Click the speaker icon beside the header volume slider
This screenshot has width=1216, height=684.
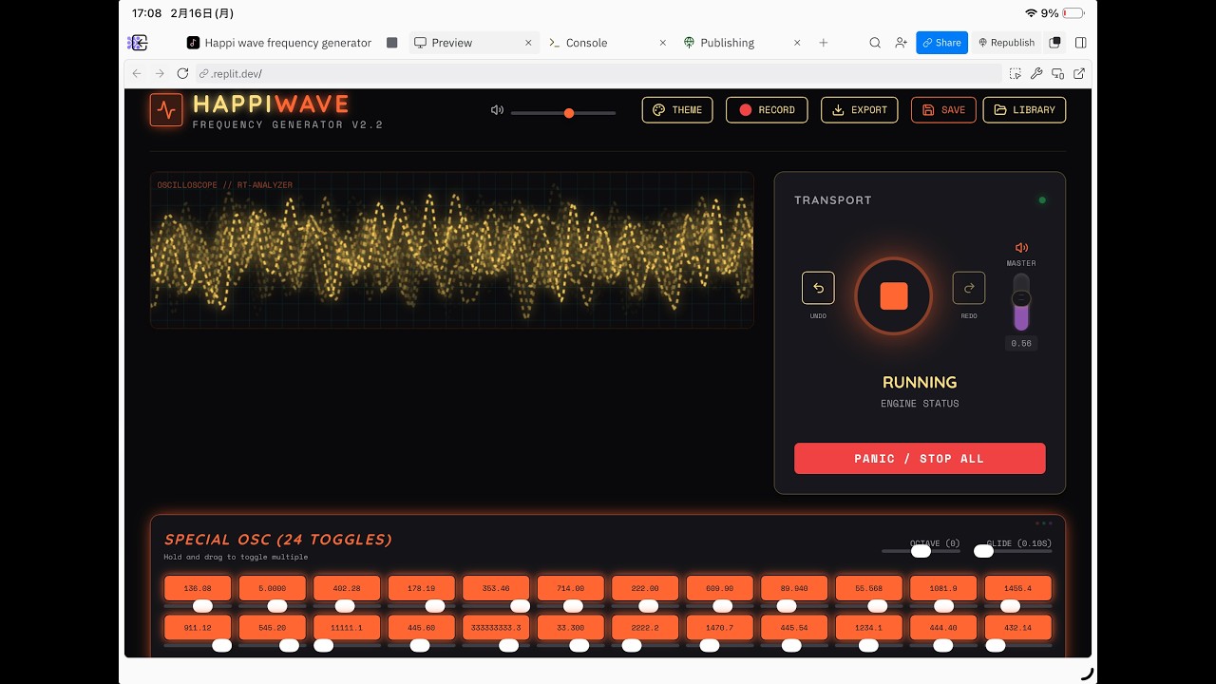click(497, 110)
